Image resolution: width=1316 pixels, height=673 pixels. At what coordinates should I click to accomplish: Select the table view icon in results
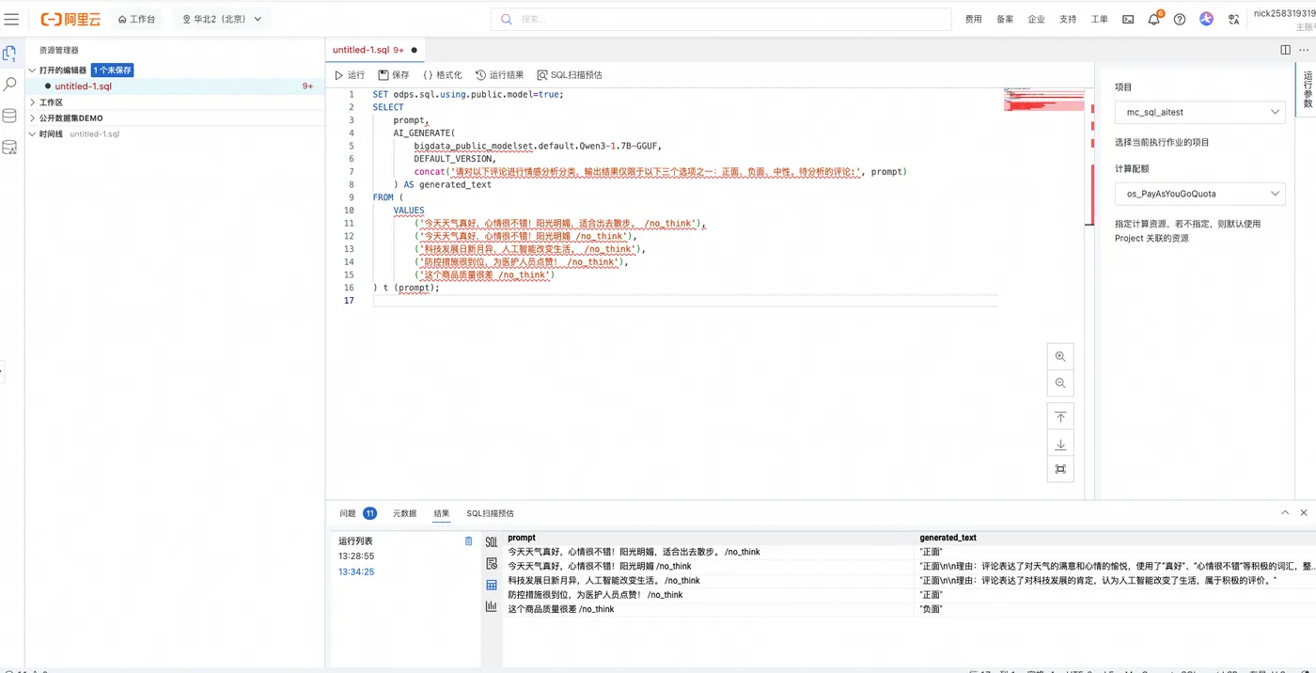pyautogui.click(x=491, y=585)
